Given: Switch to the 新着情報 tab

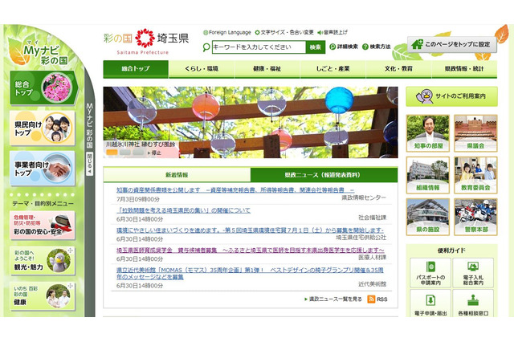Looking at the screenshot, I should [177, 175].
